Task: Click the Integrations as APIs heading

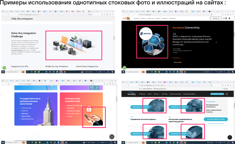Action: pyautogui.click(x=20, y=66)
